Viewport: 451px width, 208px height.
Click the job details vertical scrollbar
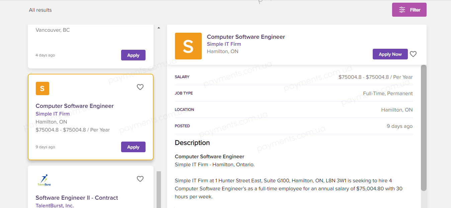coord(424,128)
